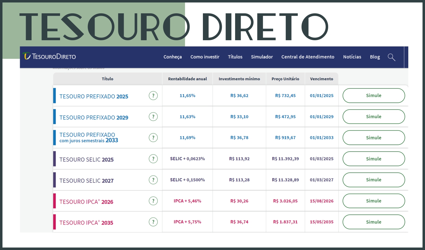Click the 11,65% rentabilidade value
Screen dimensions: 425x250
[x=187, y=96]
